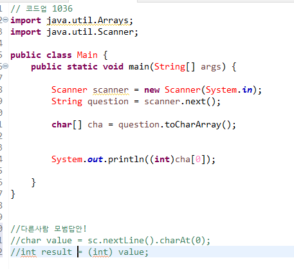This screenshot has width=294, height=269.
Task: Click the 'class' keyword
Action: 59,55
